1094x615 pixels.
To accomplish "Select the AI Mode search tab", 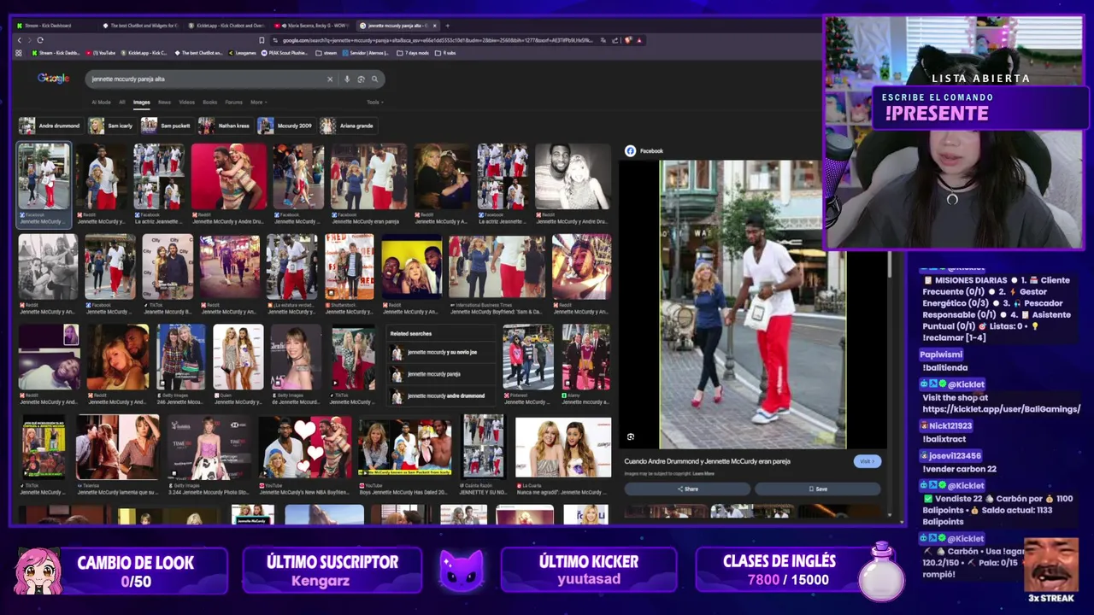I will coord(101,102).
